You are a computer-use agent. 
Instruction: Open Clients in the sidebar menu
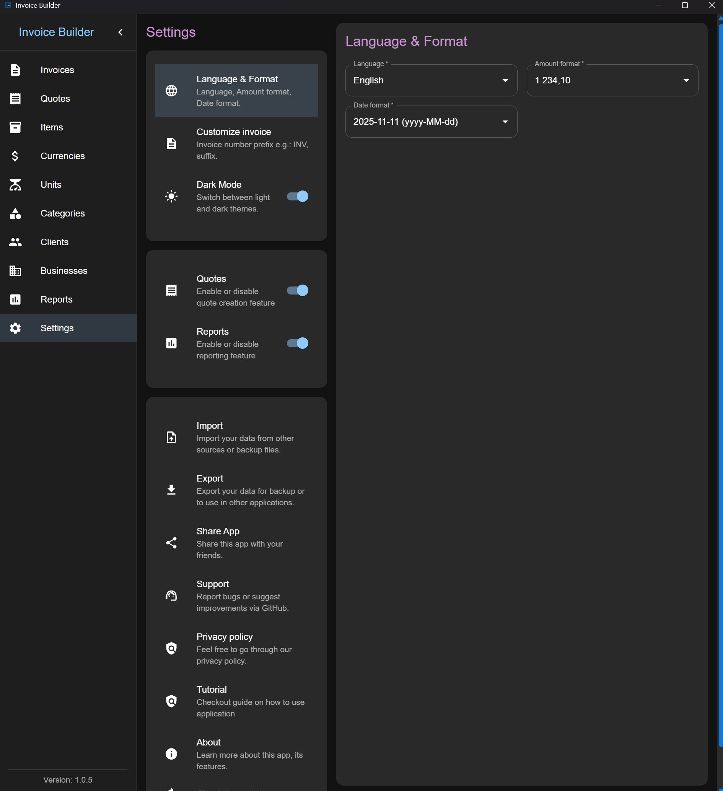pos(68,242)
